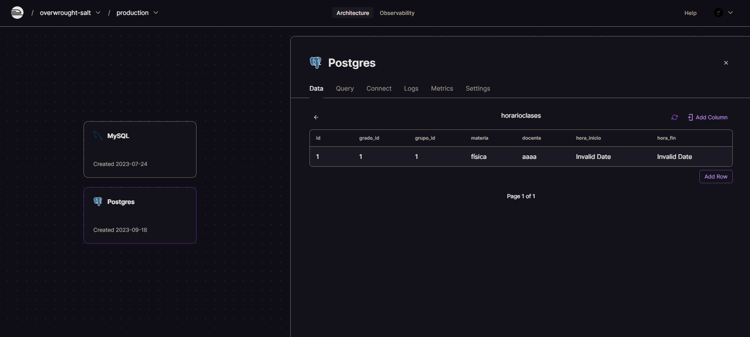Click the Postgres panel title

[352, 63]
